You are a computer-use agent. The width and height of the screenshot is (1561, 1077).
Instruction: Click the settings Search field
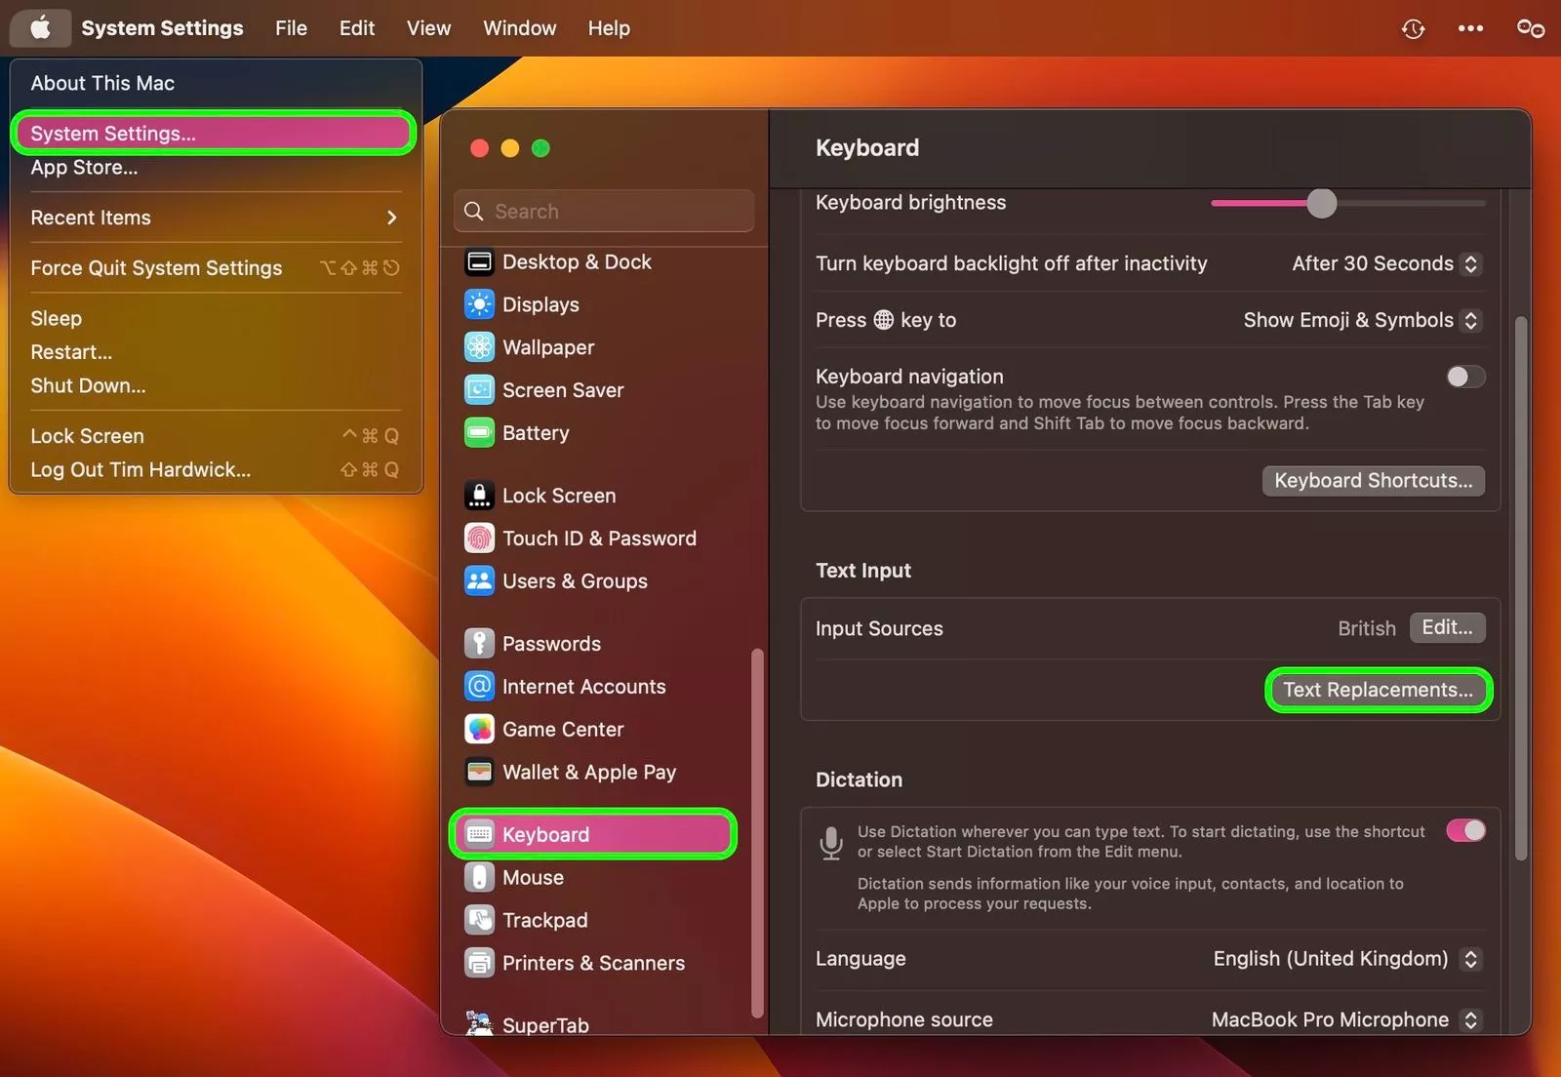tap(604, 212)
